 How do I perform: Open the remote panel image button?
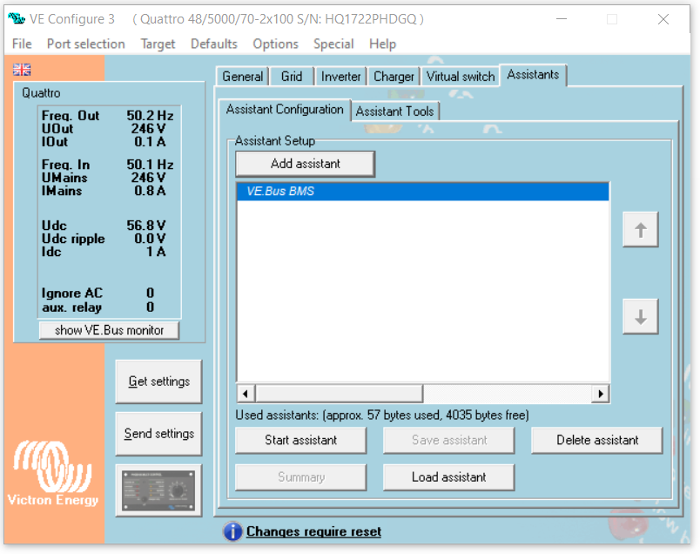(x=158, y=490)
